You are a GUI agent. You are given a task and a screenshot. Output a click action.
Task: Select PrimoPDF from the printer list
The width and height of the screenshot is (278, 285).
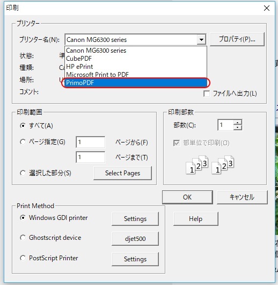pyautogui.click(x=136, y=83)
